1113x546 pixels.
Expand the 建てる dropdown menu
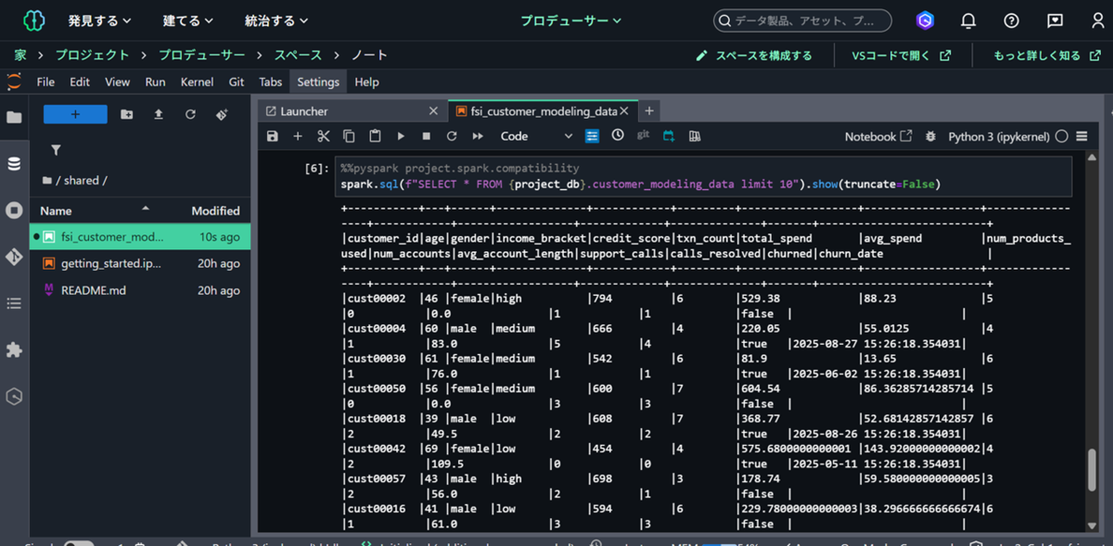click(188, 20)
